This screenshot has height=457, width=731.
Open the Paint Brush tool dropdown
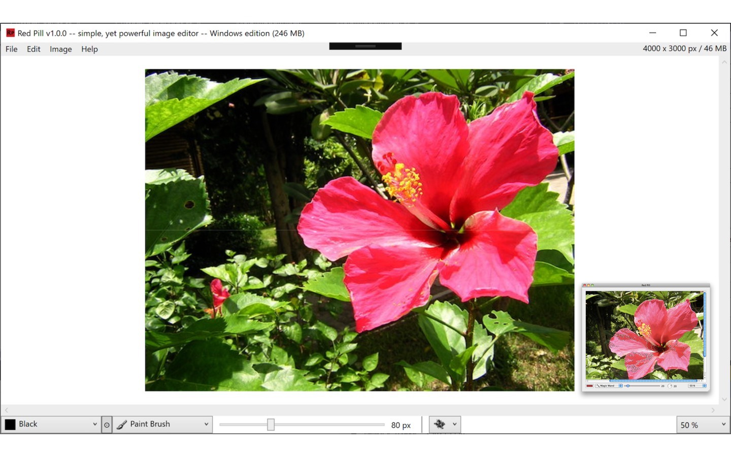tap(206, 425)
